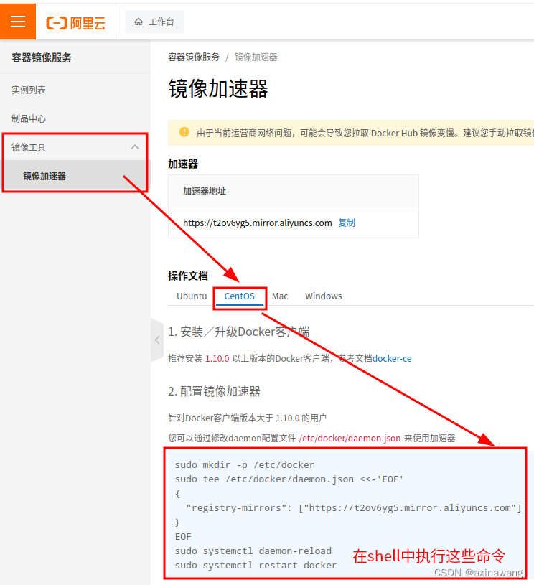This screenshot has height=585, width=534.
Task: Click 容器镜像服务 breadcrumb link
Action: 194,57
